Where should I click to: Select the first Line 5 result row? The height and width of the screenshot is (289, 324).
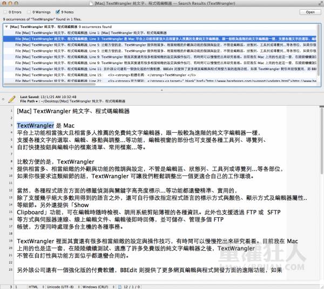coord(160,45)
